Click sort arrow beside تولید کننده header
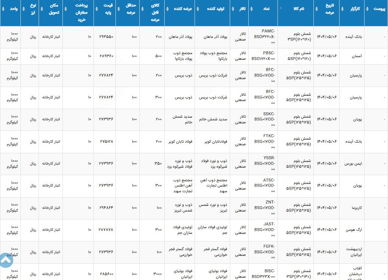388x280 pixels. tap(197, 8)
